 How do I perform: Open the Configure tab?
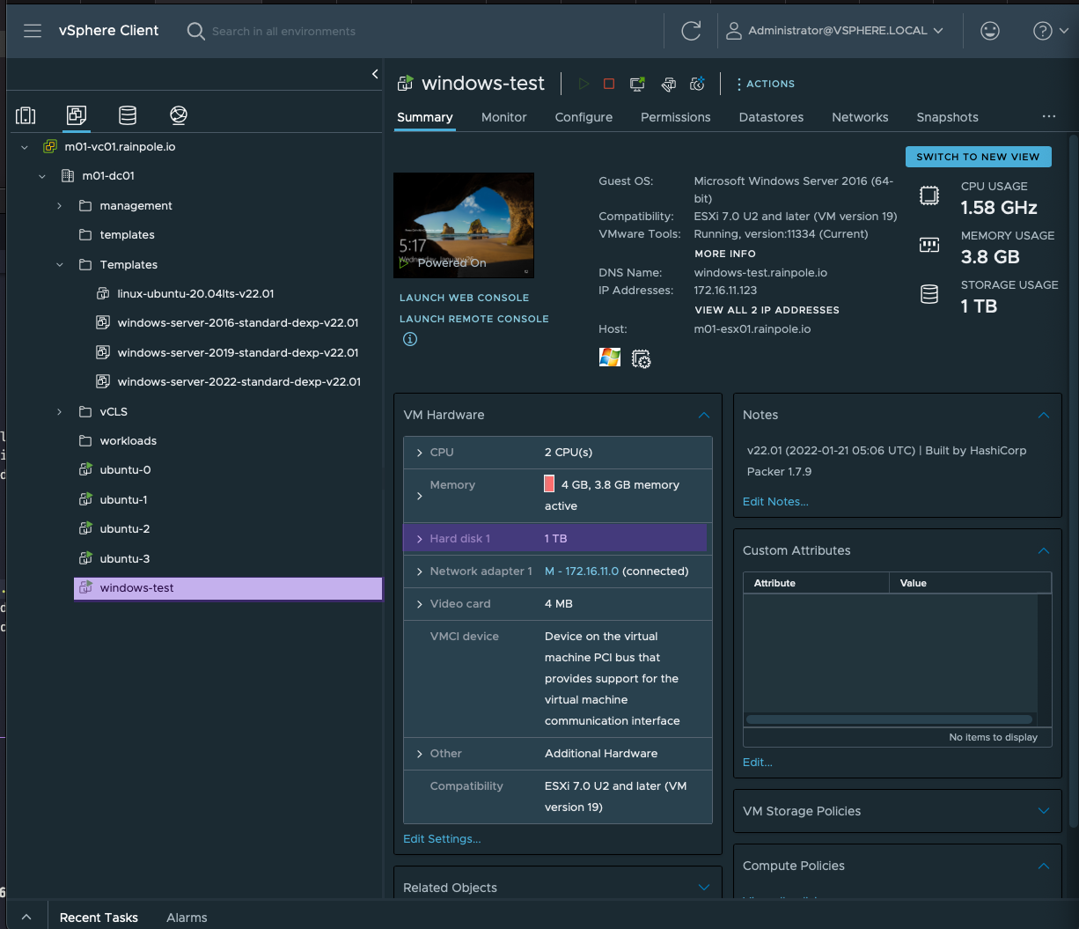[x=584, y=117]
